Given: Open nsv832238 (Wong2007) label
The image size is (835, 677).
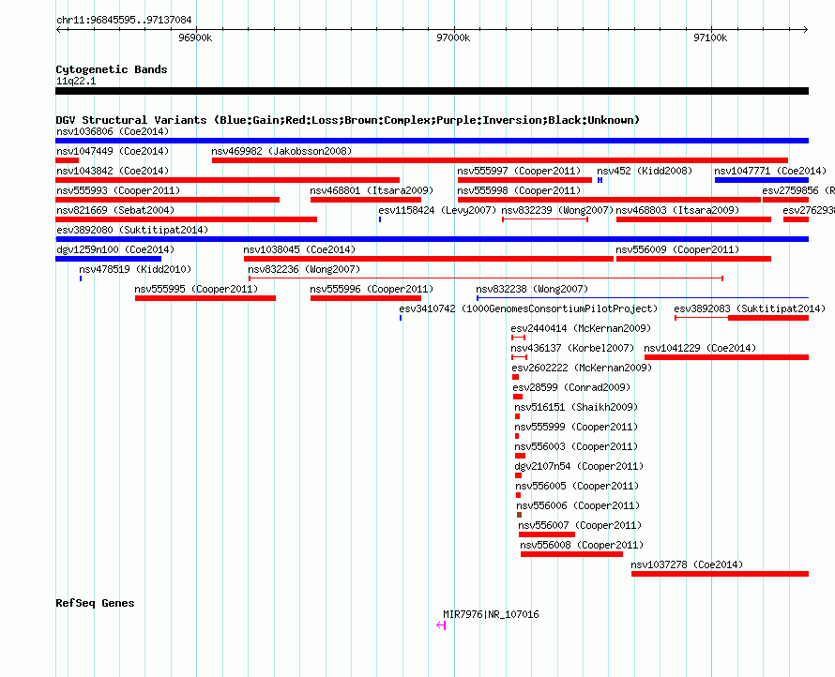Looking at the screenshot, I should click(x=533, y=289).
